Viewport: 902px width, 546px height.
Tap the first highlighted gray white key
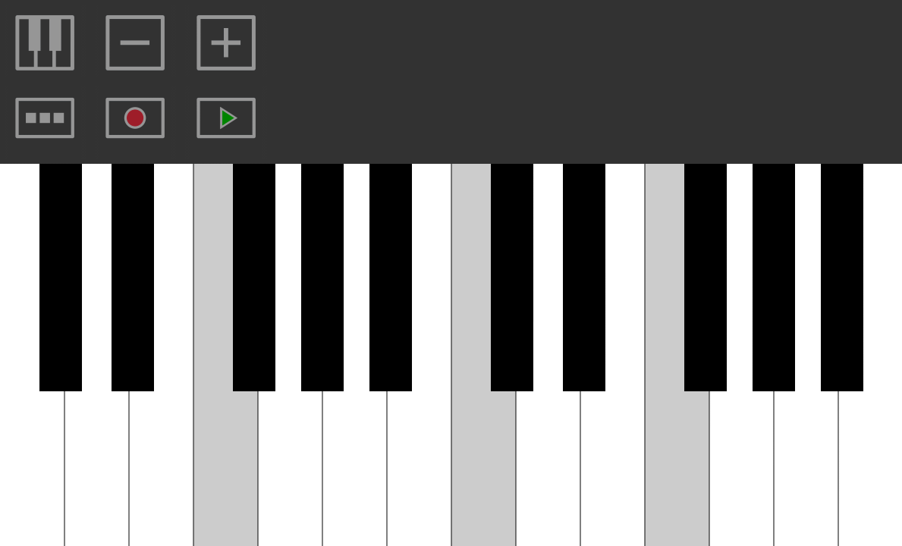pos(225,469)
